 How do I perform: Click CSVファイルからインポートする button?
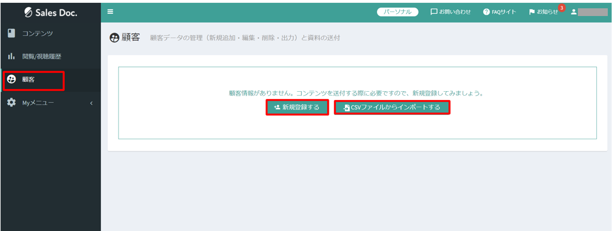[x=391, y=107]
